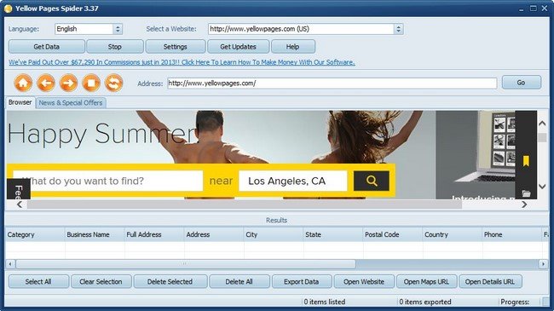The height and width of the screenshot is (311, 554).
Task: Open News & Special Offers tab
Action: [71, 103]
